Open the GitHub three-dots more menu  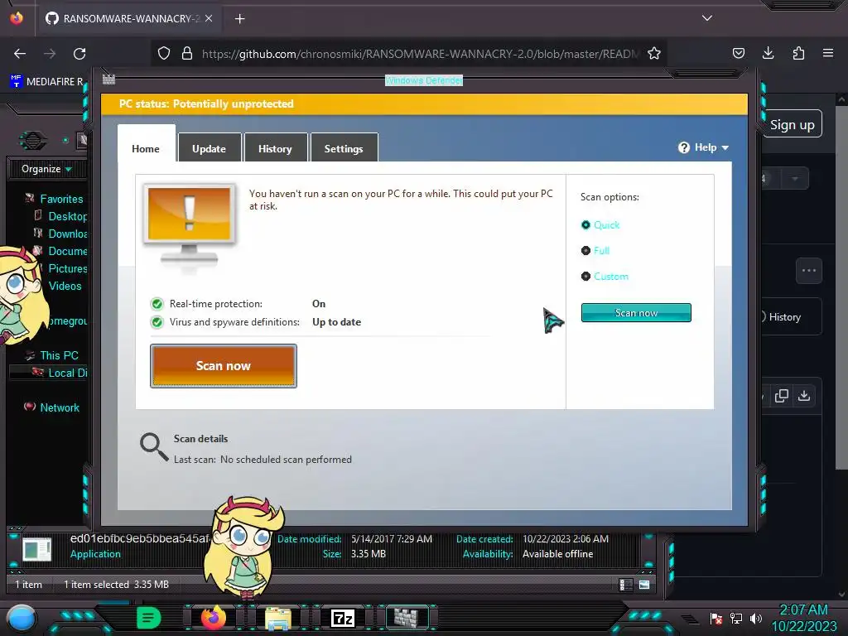coord(809,271)
